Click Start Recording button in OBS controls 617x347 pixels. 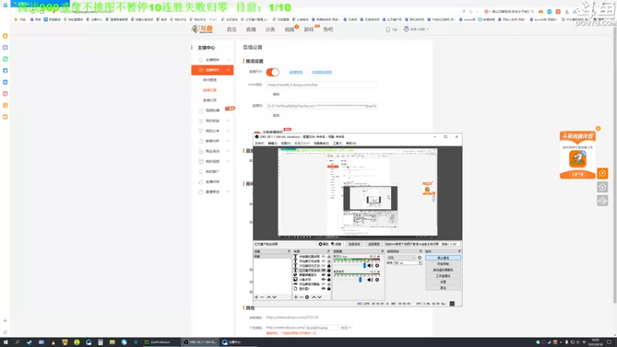click(x=443, y=264)
